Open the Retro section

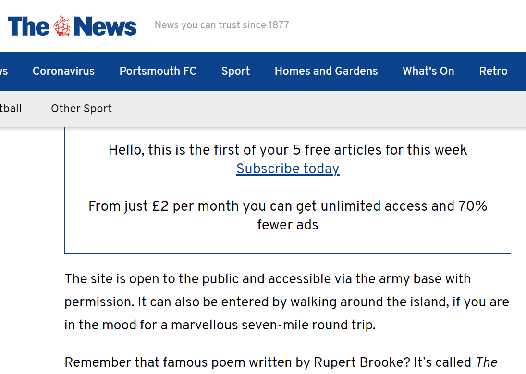(493, 71)
